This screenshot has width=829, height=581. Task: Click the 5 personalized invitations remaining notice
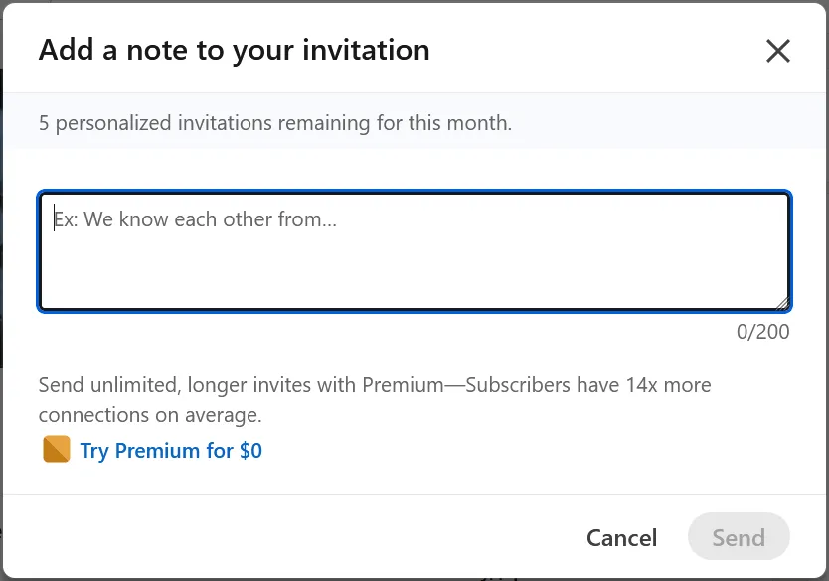274,122
